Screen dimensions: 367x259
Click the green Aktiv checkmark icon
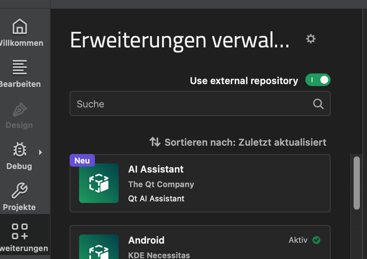pos(316,240)
